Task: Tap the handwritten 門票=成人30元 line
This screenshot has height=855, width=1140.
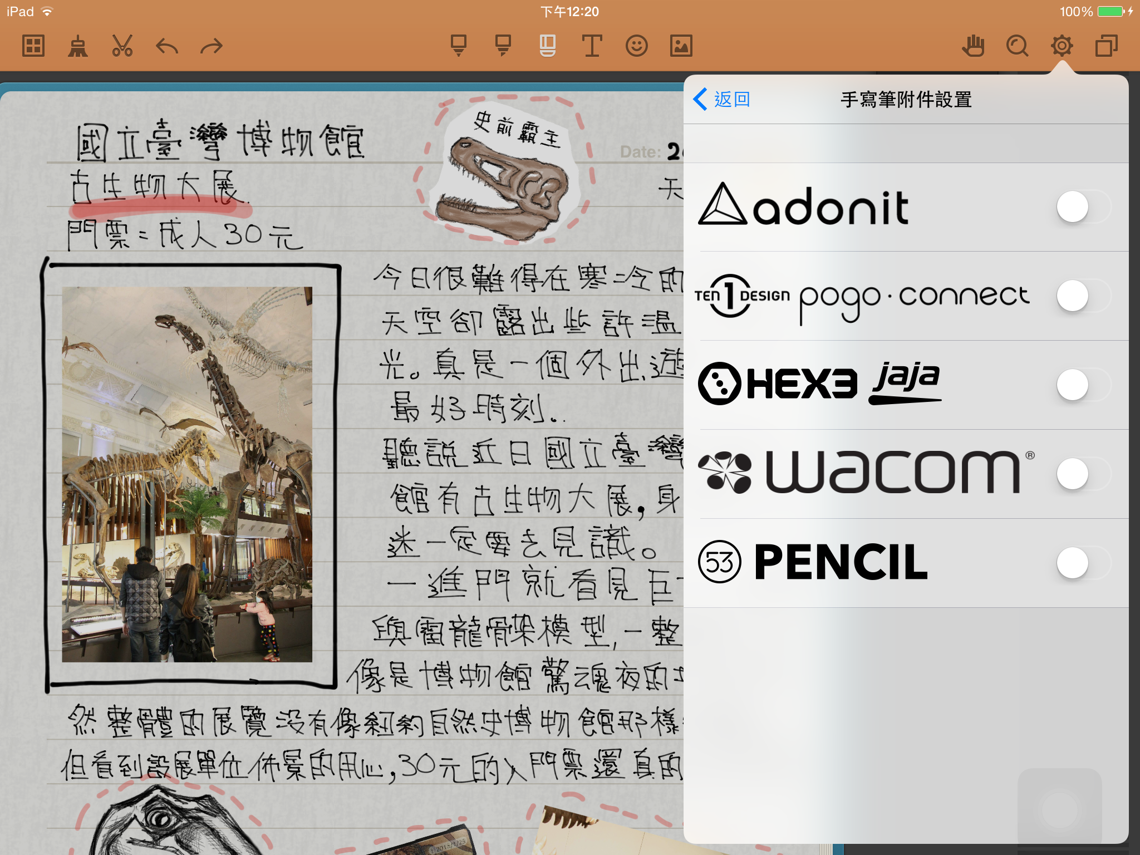Action: pos(185,235)
